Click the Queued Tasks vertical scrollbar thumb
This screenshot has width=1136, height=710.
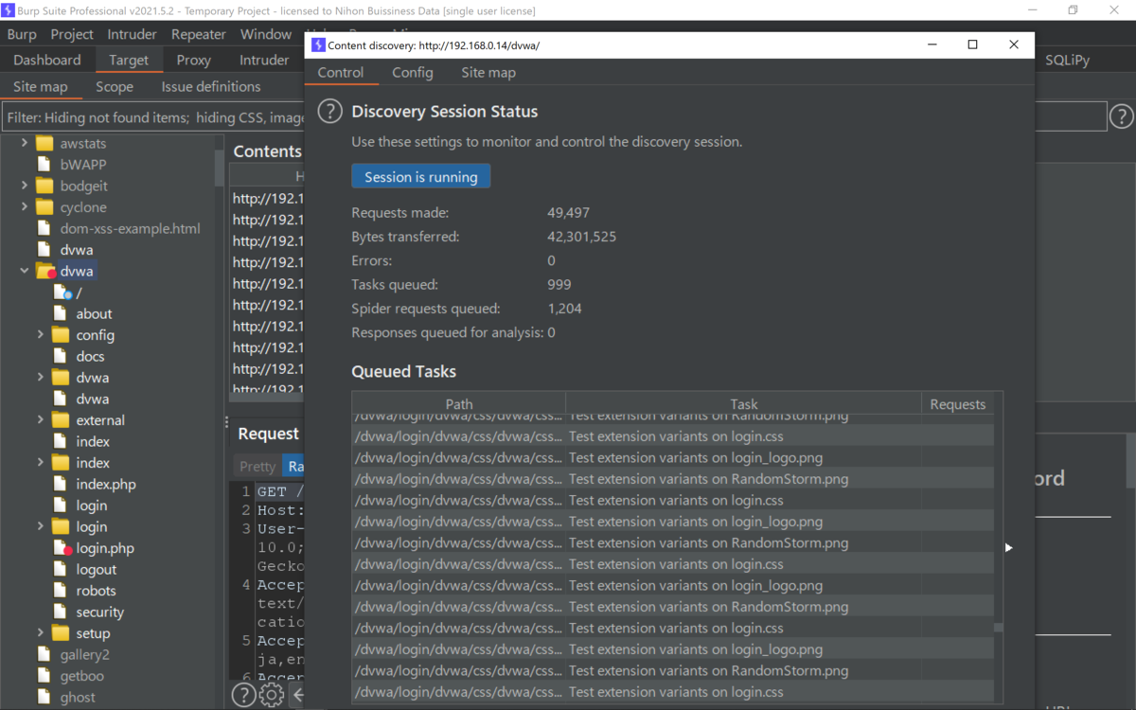pyautogui.click(x=999, y=627)
